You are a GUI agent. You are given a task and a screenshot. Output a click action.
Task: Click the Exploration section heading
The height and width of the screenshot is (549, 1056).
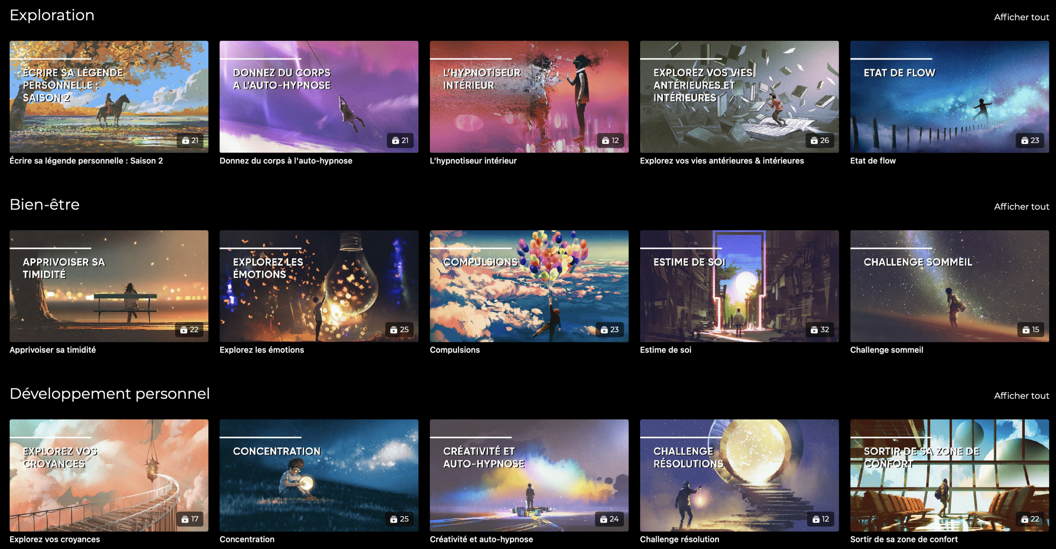[x=52, y=15]
